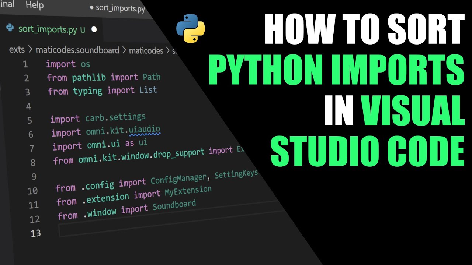Click "omni.kit.window.drop_support" module name
The height and width of the screenshot is (265, 472).
(x=141, y=156)
